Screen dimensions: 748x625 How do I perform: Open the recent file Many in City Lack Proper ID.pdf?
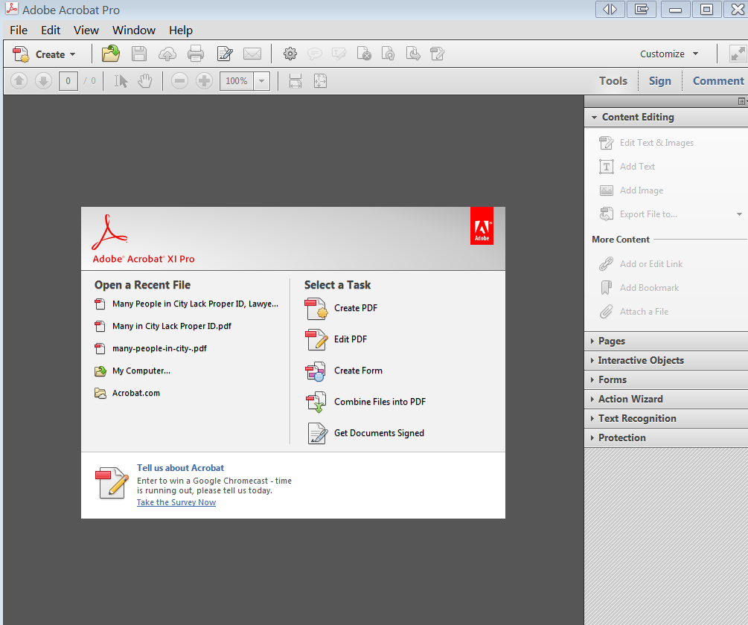click(172, 326)
